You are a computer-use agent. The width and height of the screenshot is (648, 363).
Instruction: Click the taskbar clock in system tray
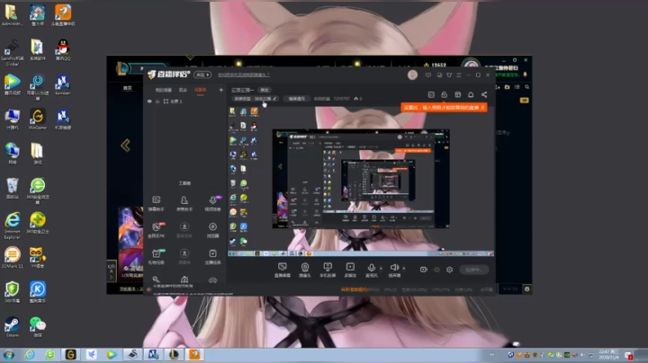[x=608, y=354]
